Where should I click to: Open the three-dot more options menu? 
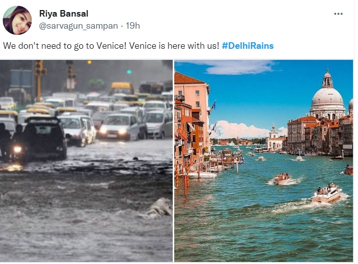pos(338,14)
